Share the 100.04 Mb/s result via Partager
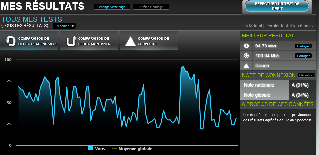The width and height of the screenshot is (319, 155). (x=303, y=56)
